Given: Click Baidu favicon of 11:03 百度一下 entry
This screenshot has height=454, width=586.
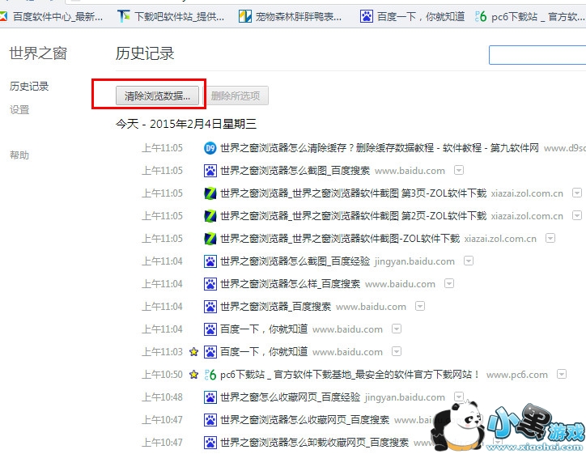Looking at the screenshot, I should (210, 352).
